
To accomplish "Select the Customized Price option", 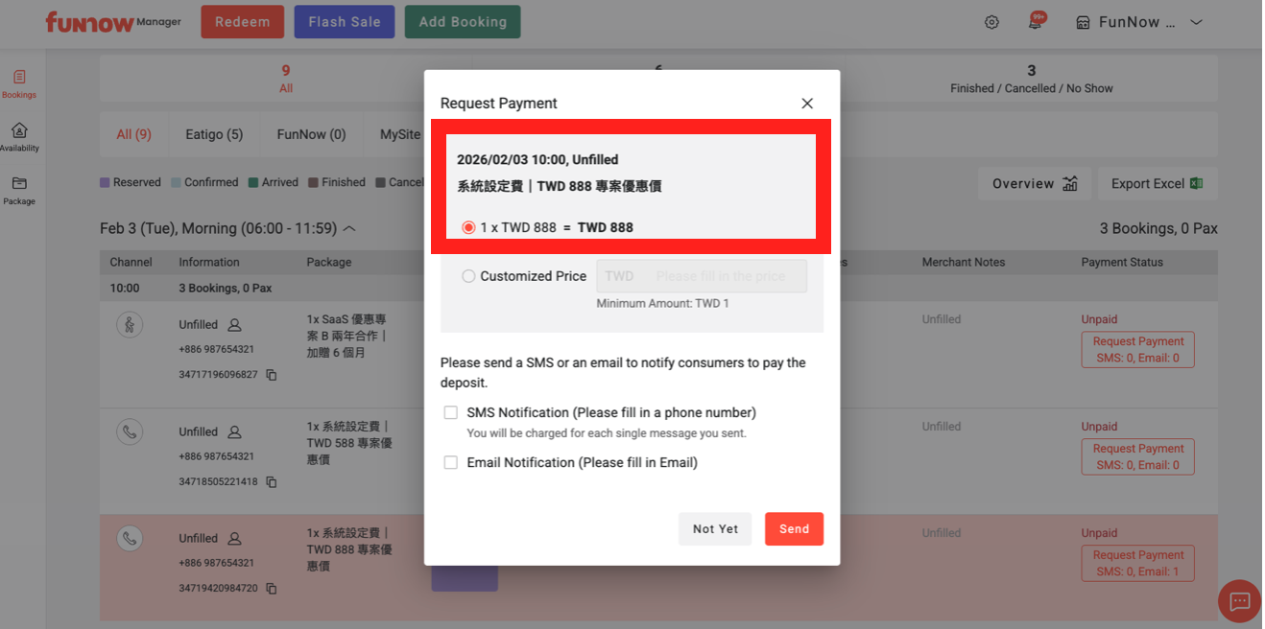I will tap(468, 276).
